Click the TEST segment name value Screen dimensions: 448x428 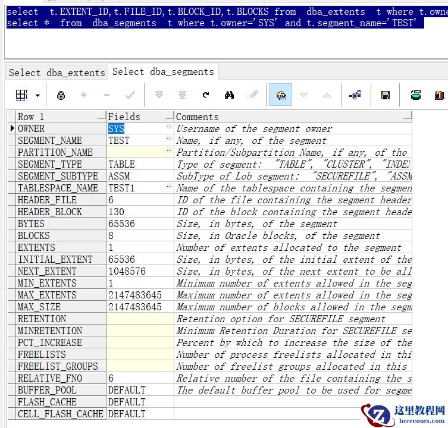[x=119, y=140]
